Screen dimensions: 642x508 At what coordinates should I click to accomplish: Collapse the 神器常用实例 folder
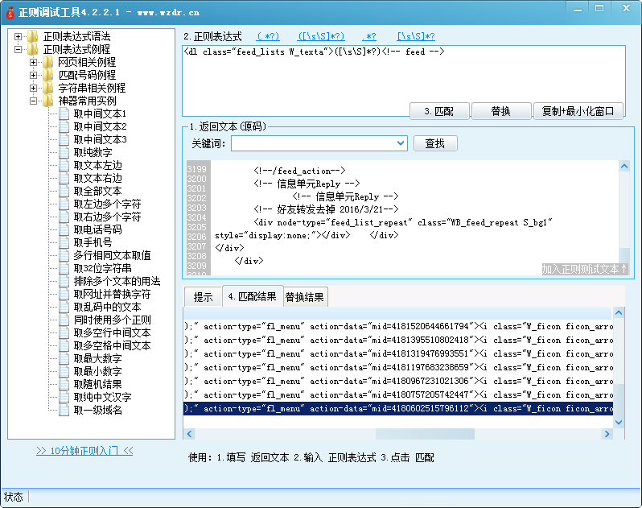click(x=33, y=101)
